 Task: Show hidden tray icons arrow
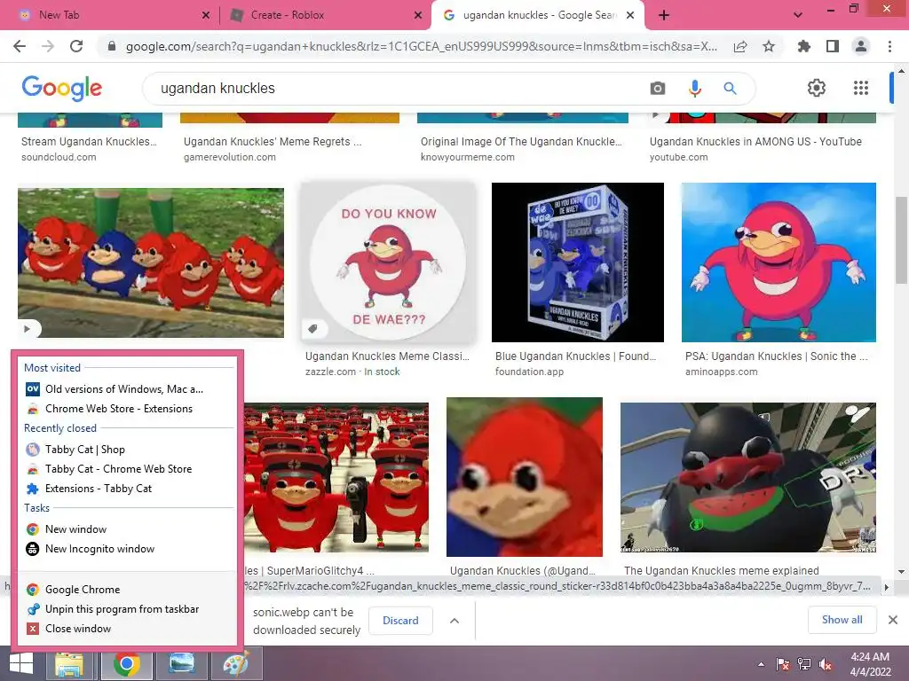click(761, 664)
